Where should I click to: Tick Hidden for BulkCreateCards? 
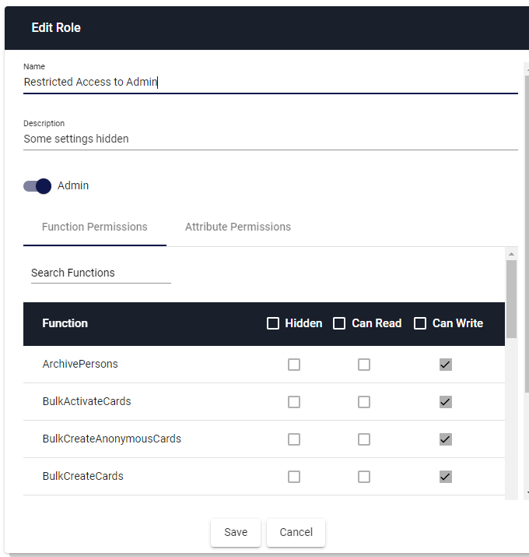point(294,477)
